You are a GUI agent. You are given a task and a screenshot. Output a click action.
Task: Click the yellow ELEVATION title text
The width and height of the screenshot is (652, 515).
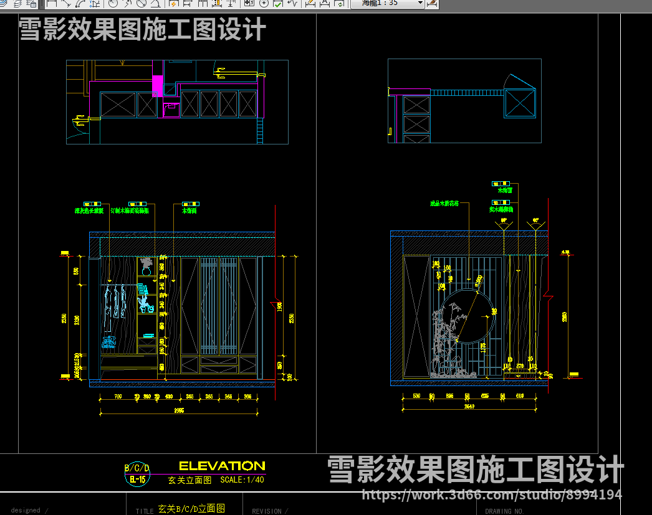point(222,466)
